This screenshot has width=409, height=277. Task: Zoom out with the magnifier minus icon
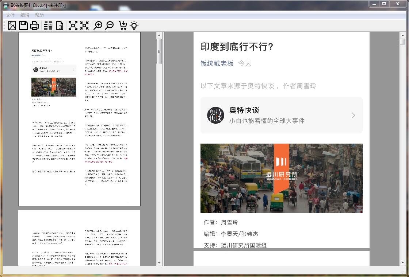point(109,26)
